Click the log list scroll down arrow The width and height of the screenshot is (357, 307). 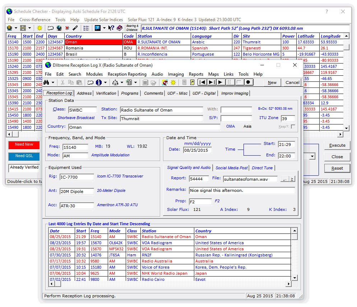(x=295, y=278)
